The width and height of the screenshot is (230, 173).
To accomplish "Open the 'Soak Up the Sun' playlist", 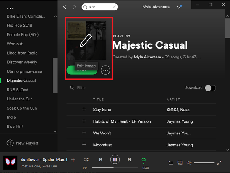I will [x=22, y=108].
